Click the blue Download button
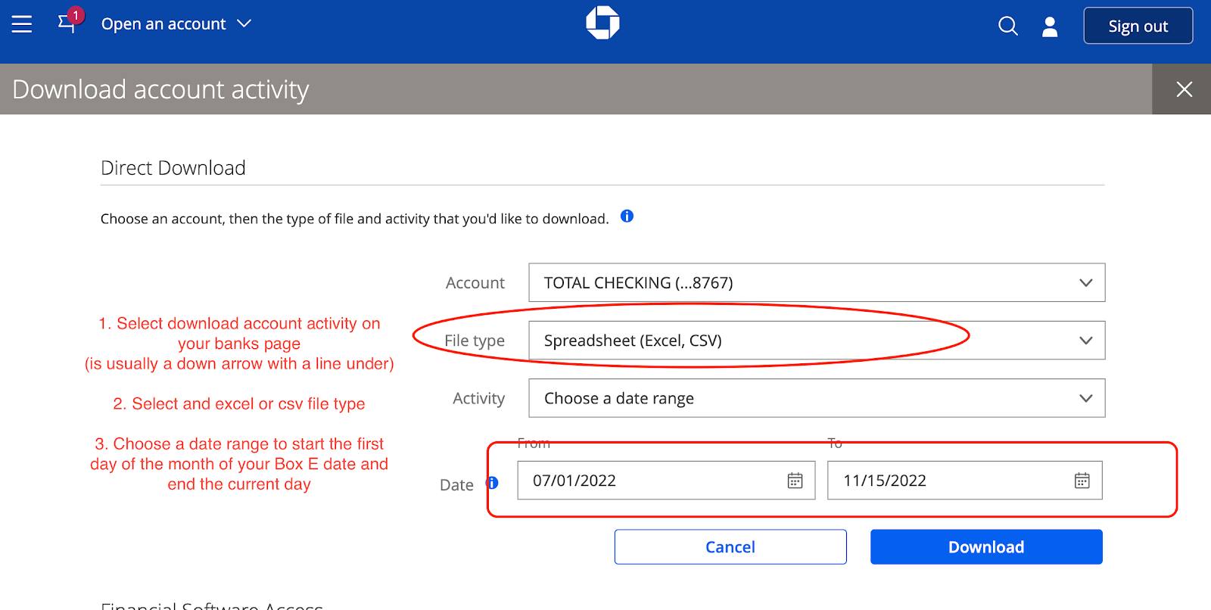Image resolution: width=1211 pixels, height=610 pixels. tap(985, 546)
